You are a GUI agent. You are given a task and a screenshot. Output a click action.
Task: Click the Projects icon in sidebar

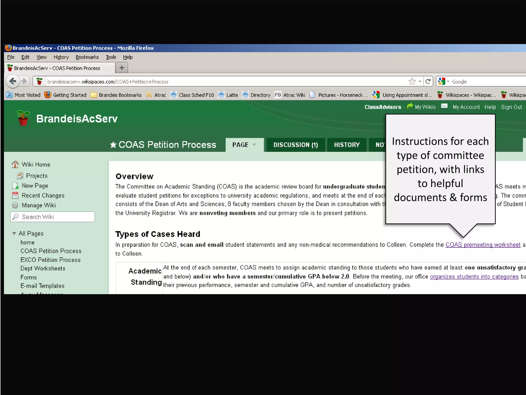[20, 176]
